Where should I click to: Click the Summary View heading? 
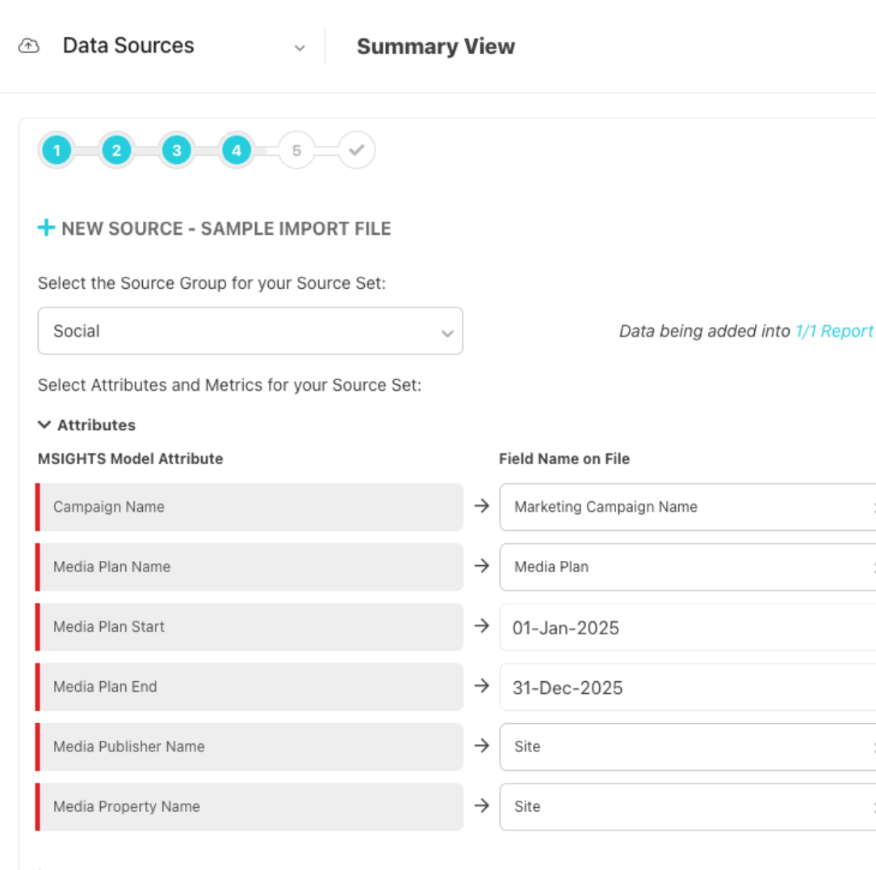436,47
